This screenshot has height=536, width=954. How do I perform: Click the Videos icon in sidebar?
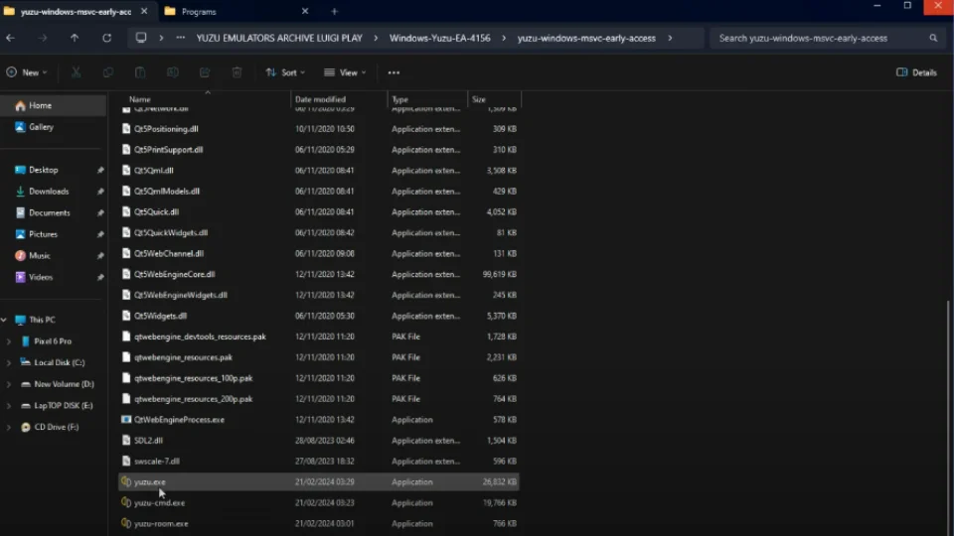[20, 277]
